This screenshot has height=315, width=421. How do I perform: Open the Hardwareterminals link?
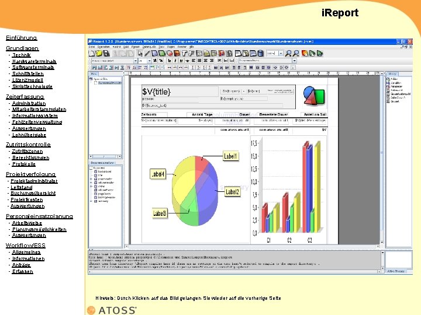(34, 61)
